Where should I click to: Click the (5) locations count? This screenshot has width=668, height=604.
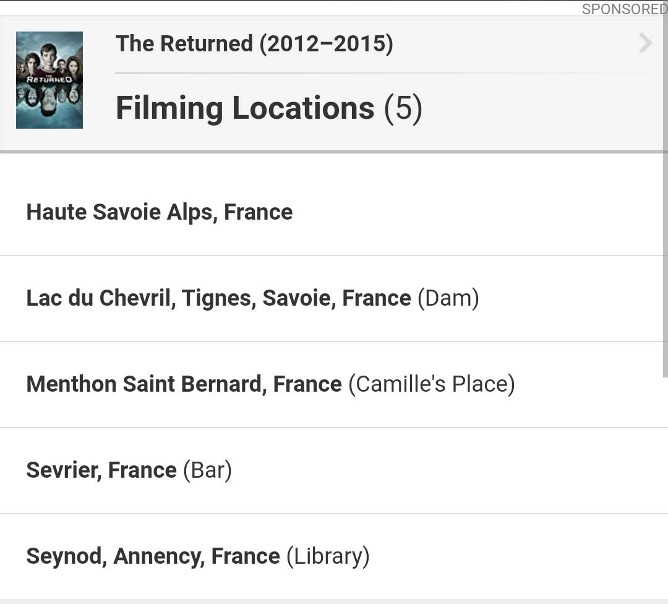(x=403, y=108)
